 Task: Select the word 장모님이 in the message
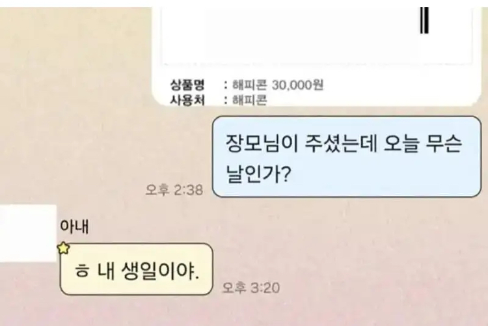pos(262,144)
